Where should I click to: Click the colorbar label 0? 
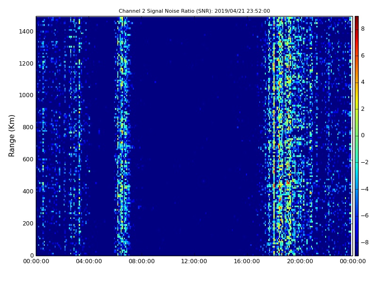pyautogui.click(x=363, y=135)
